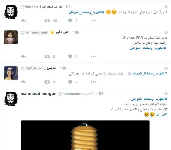Open the hashtag in @nermeen_nem tweet
This screenshot has height=150, width=171.
click(148, 48)
